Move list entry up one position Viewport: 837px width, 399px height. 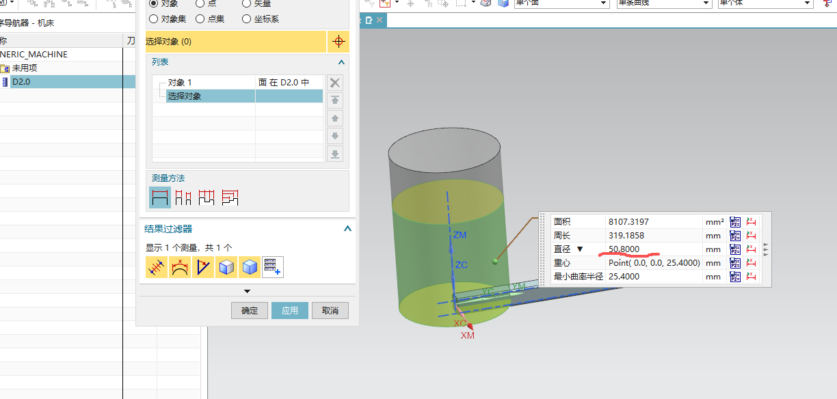coord(334,118)
